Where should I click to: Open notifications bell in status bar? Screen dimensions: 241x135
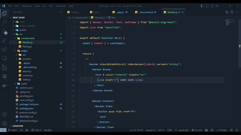pos(237,130)
